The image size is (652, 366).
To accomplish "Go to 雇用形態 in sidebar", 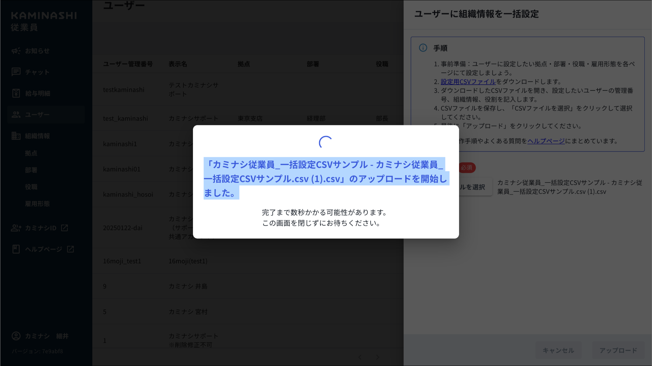I will point(37,204).
